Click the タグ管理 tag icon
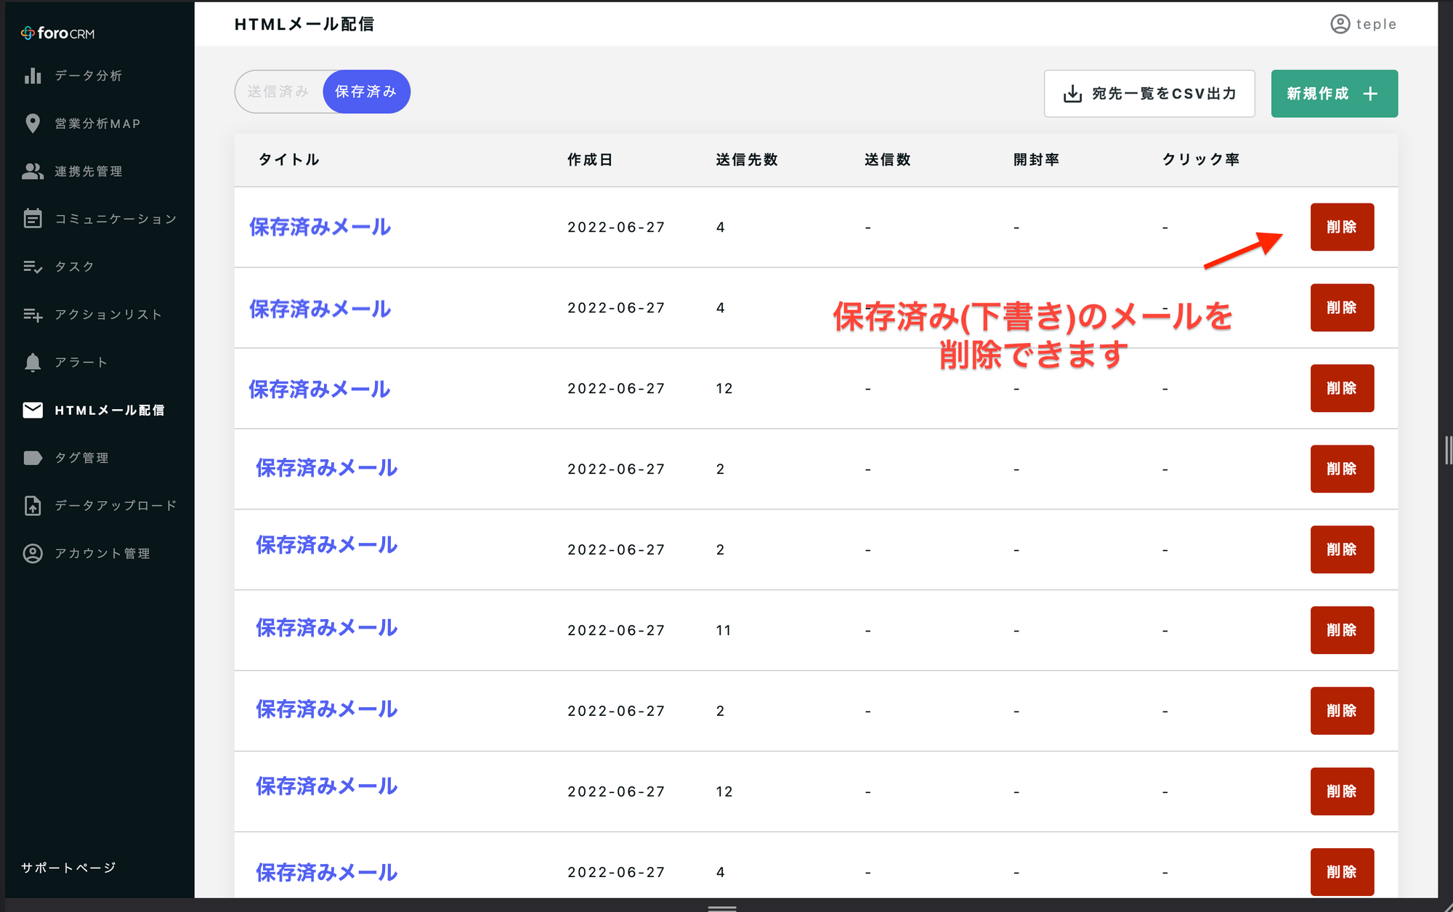Image resolution: width=1453 pixels, height=912 pixels. tap(33, 458)
